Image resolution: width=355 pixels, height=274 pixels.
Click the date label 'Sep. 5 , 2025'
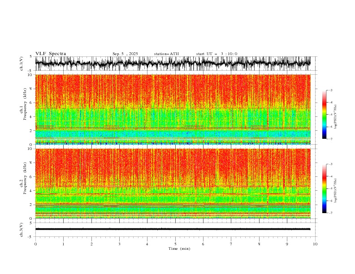[x=125, y=54]
